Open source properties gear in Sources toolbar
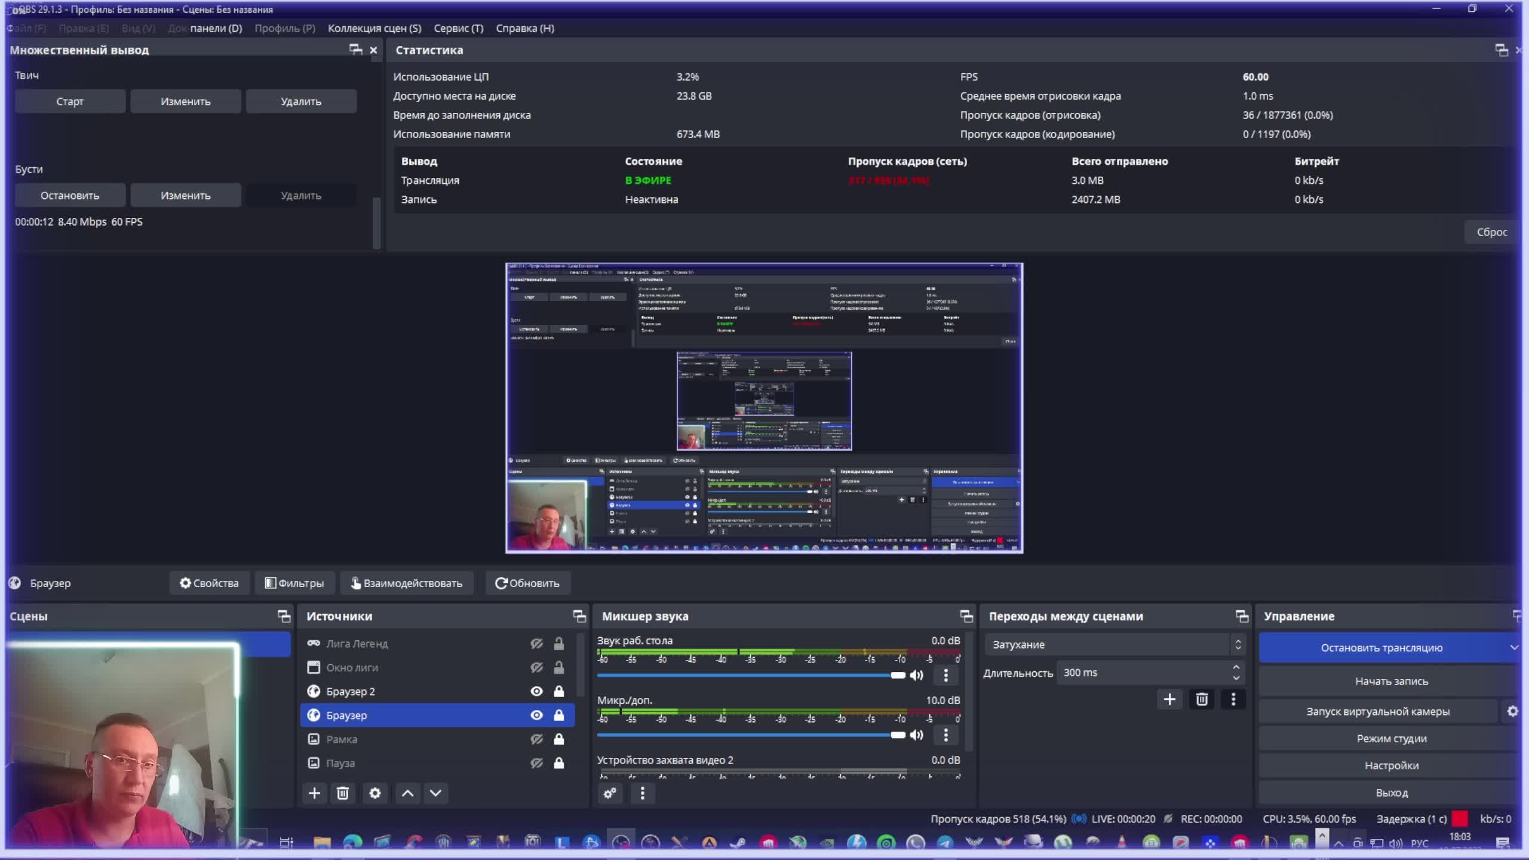 tap(374, 793)
